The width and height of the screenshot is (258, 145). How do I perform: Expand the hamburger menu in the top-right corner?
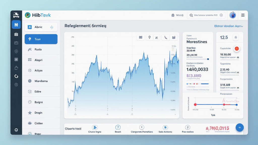tap(243, 15)
